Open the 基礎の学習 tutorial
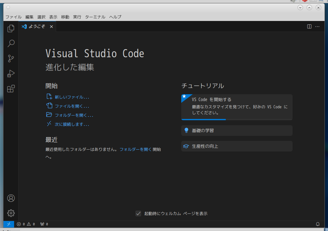 [x=237, y=131]
